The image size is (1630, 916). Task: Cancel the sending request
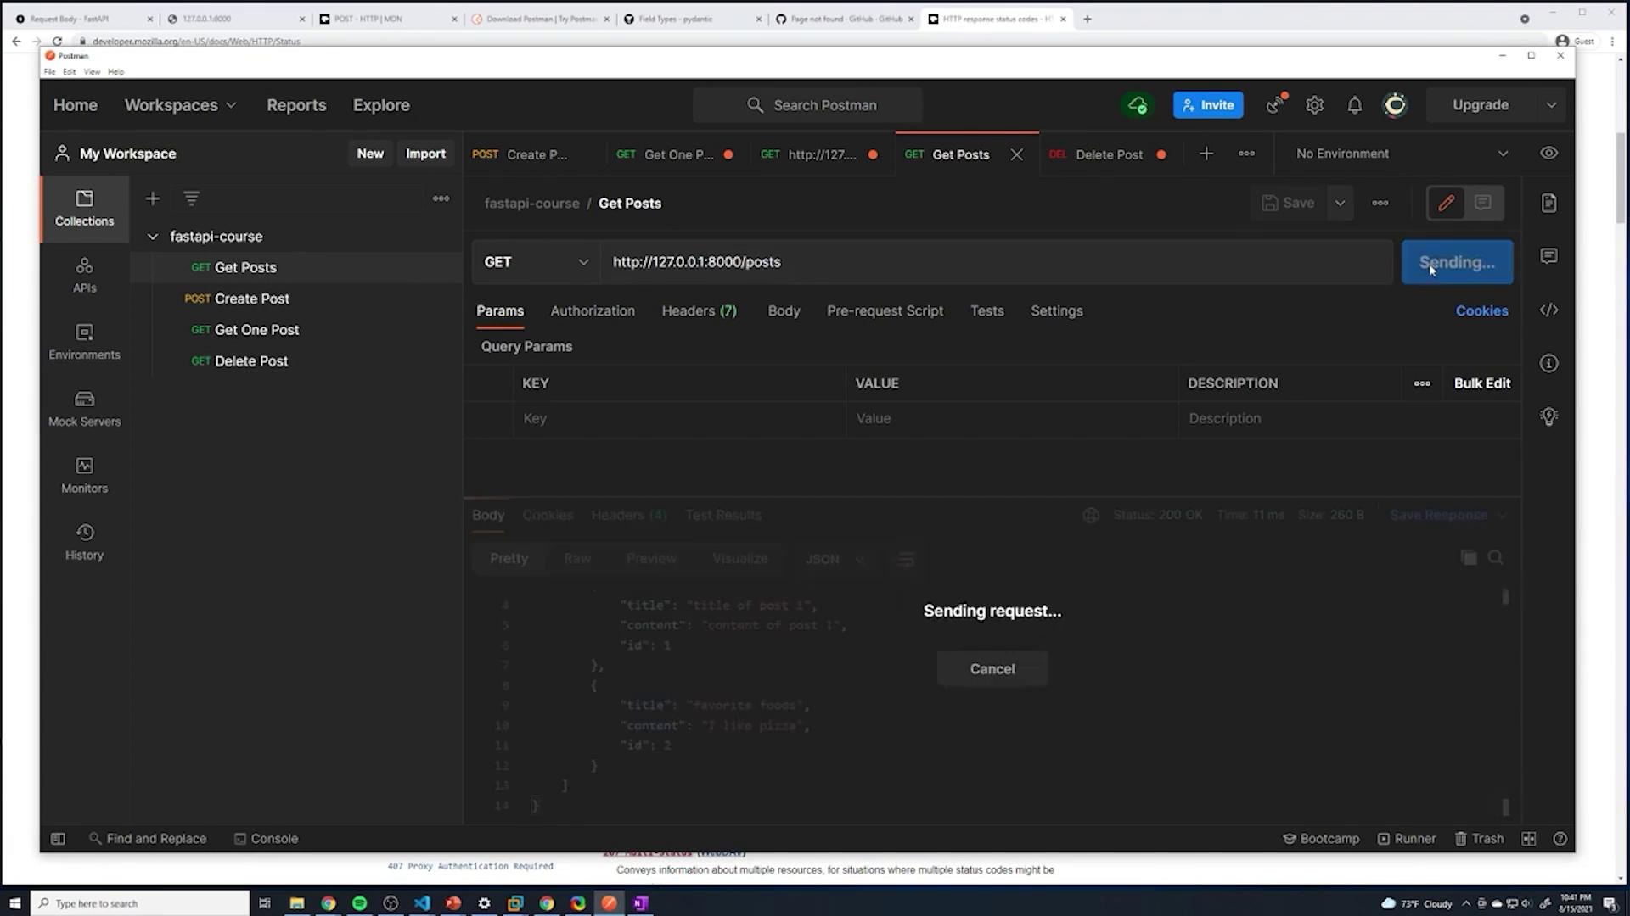[992, 669]
